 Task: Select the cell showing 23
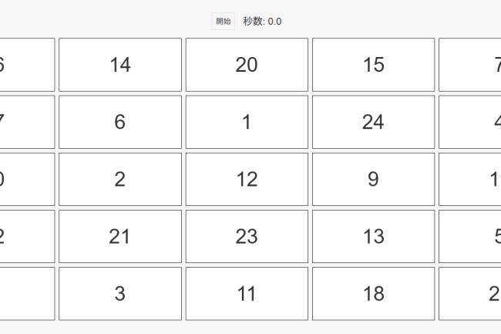coord(247,236)
